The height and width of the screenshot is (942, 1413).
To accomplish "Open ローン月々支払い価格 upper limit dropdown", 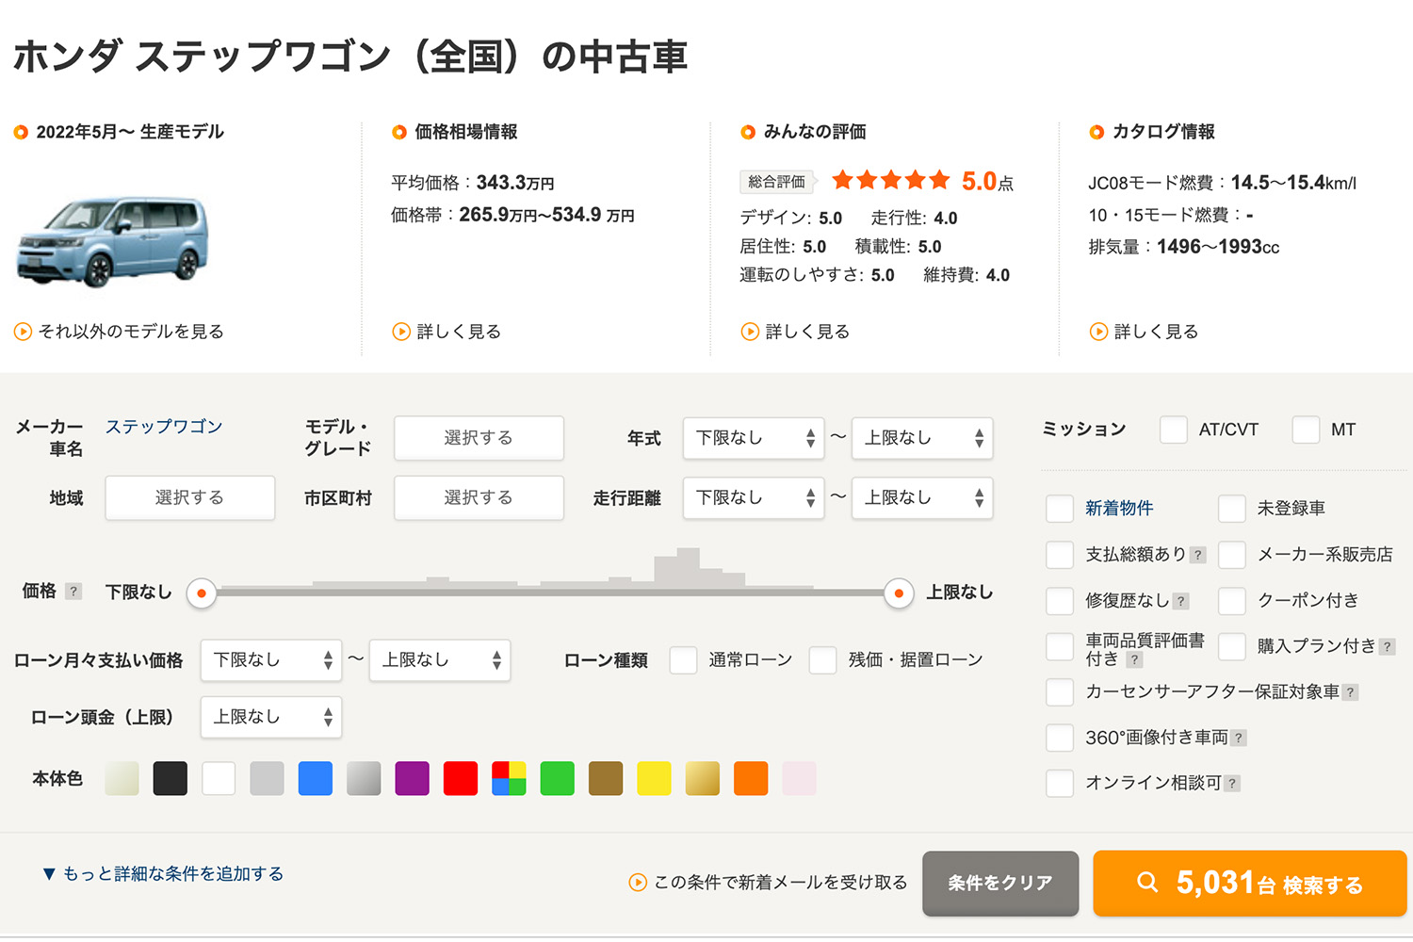I will [440, 660].
